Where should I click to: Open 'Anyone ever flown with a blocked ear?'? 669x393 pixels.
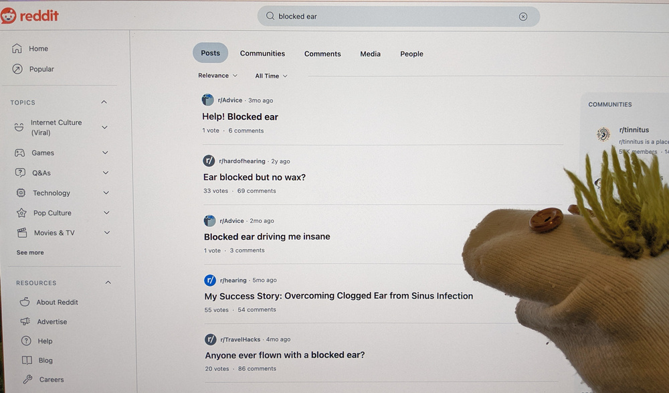pyautogui.click(x=285, y=355)
